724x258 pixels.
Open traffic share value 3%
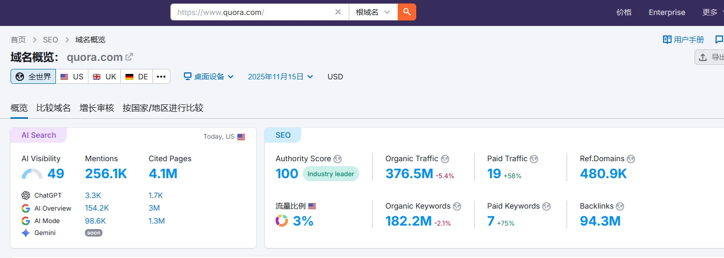coord(303,221)
